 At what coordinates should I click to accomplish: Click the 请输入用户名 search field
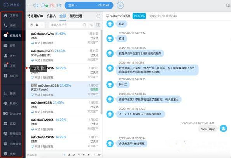[66, 25]
